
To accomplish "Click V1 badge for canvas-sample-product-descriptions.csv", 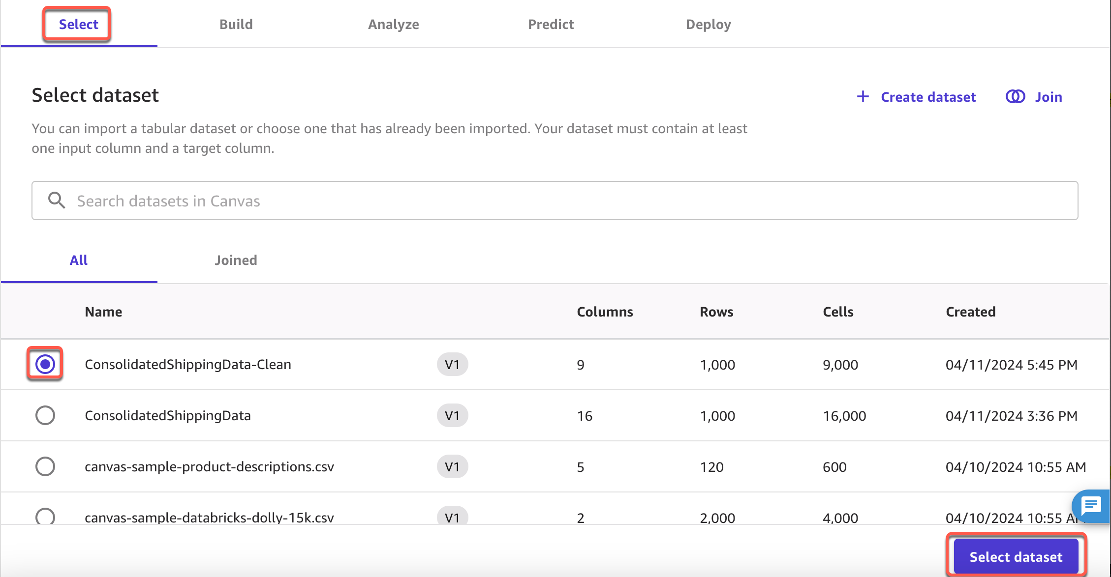I will click(x=452, y=467).
